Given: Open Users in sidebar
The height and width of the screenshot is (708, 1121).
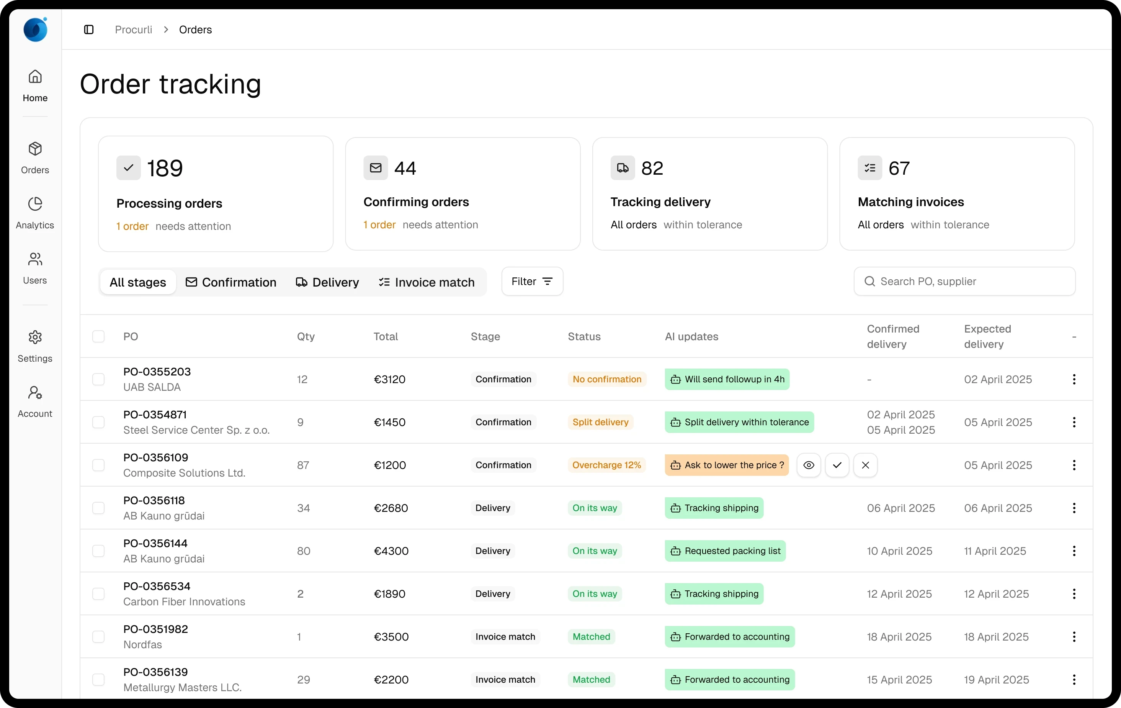Looking at the screenshot, I should (x=35, y=268).
